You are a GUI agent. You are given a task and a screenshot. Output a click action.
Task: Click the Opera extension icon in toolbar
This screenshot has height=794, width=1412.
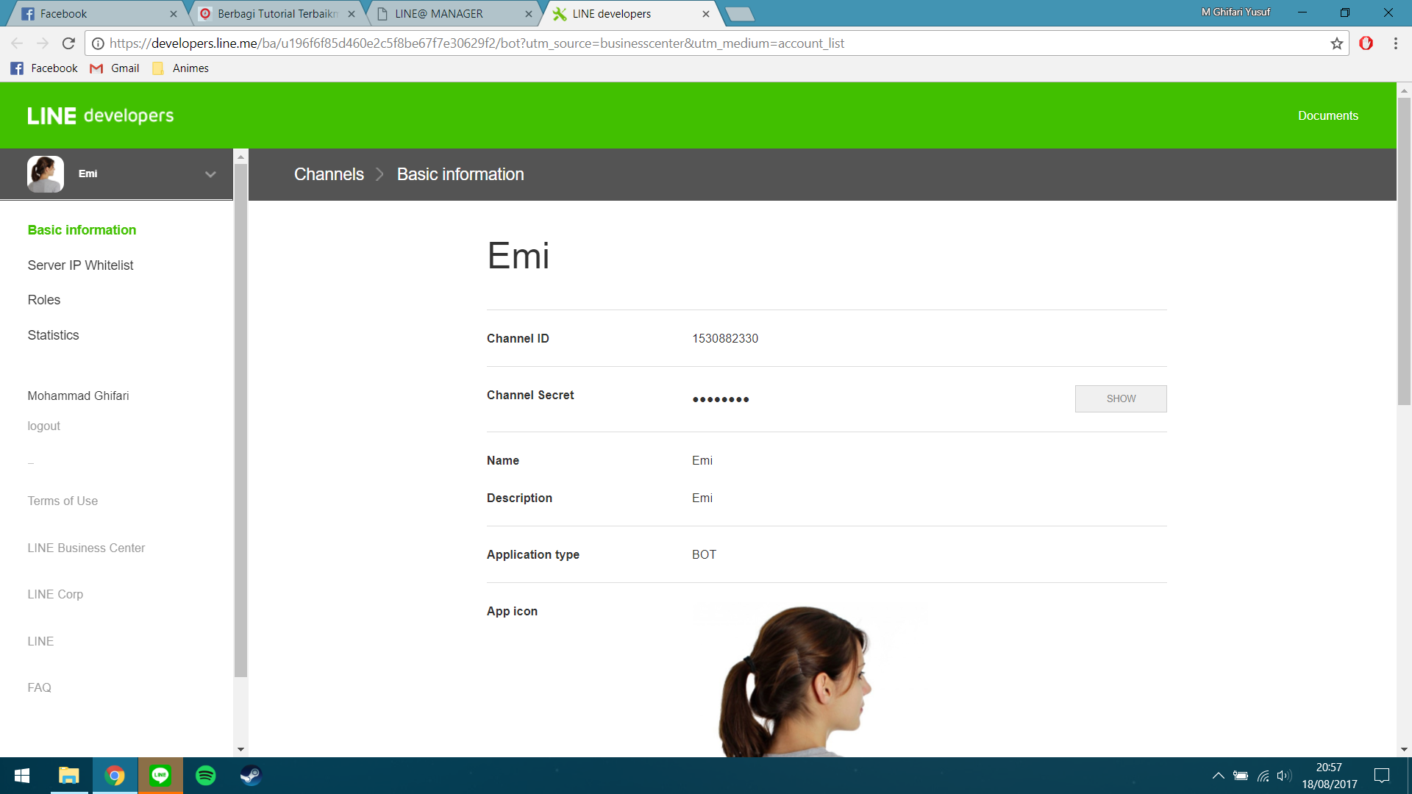[x=1366, y=43]
